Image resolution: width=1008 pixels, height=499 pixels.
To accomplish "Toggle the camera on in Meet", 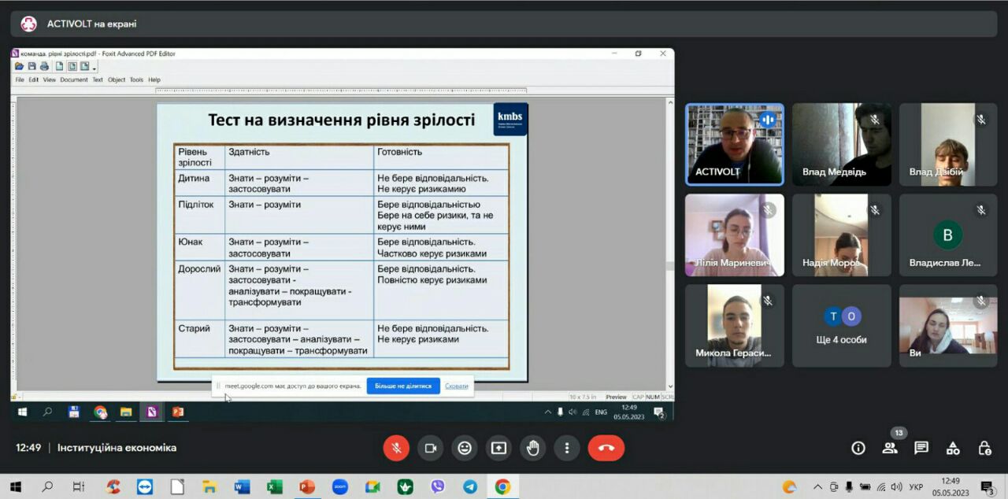I will click(x=430, y=448).
